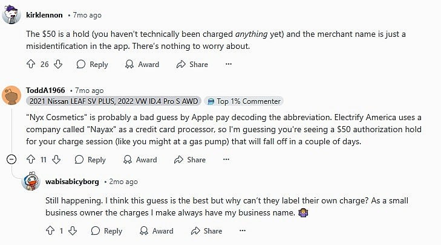This screenshot has height=245, width=441.
Task: Upvote ToddA1966's comment
Action: tap(31, 159)
